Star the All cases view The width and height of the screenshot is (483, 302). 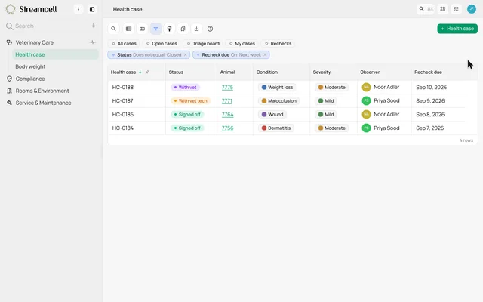(x=113, y=44)
